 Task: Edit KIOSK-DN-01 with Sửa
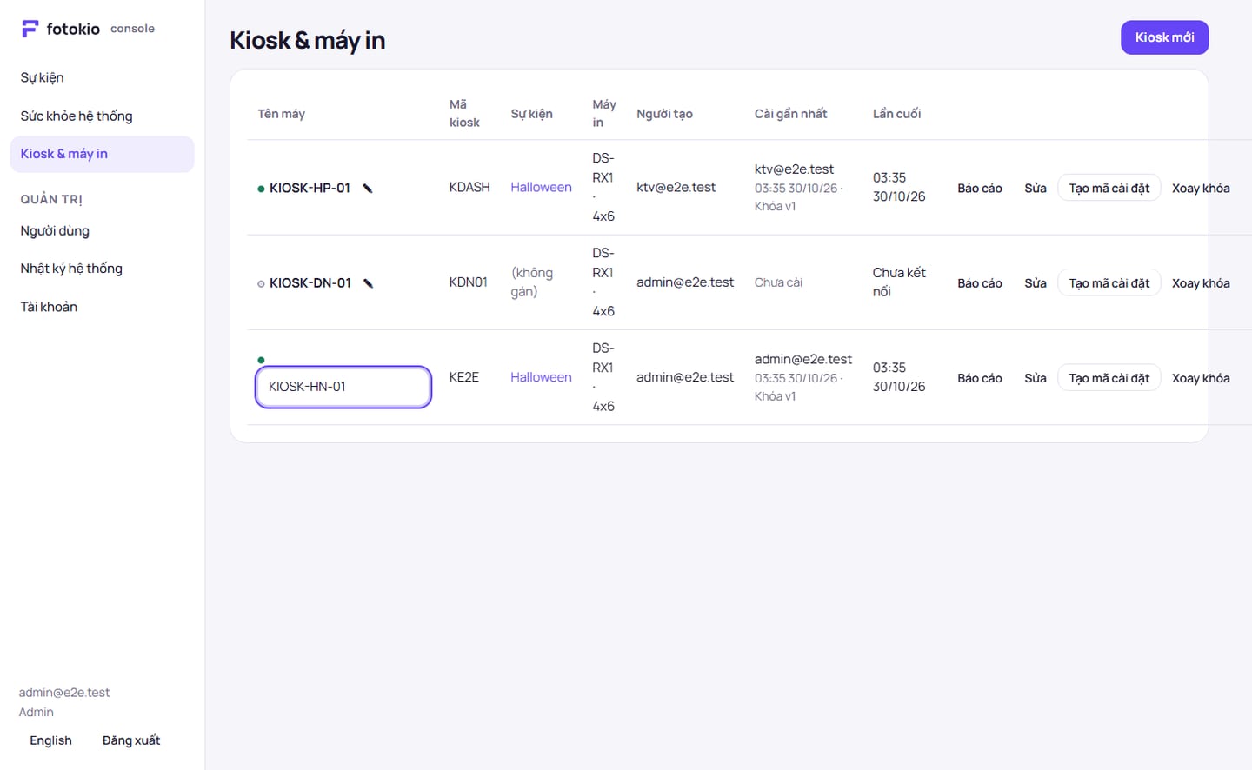(x=1036, y=283)
